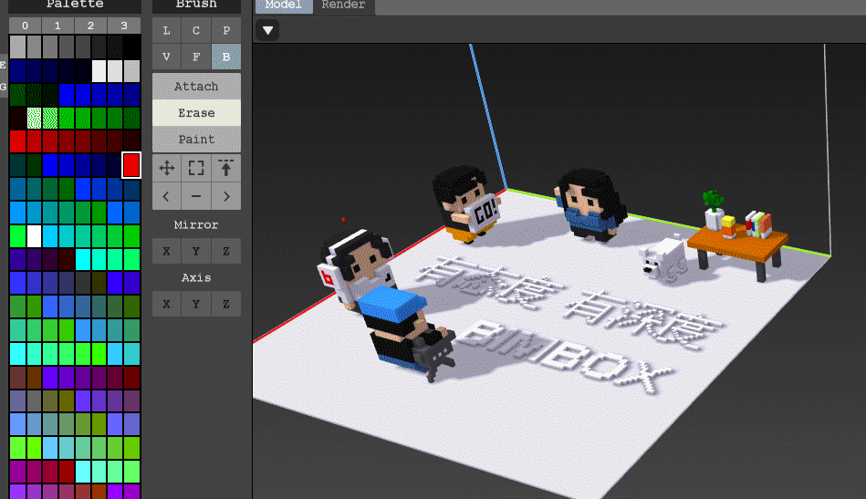The image size is (866, 499).
Task: Select the C center brush mode
Action: 196,30
